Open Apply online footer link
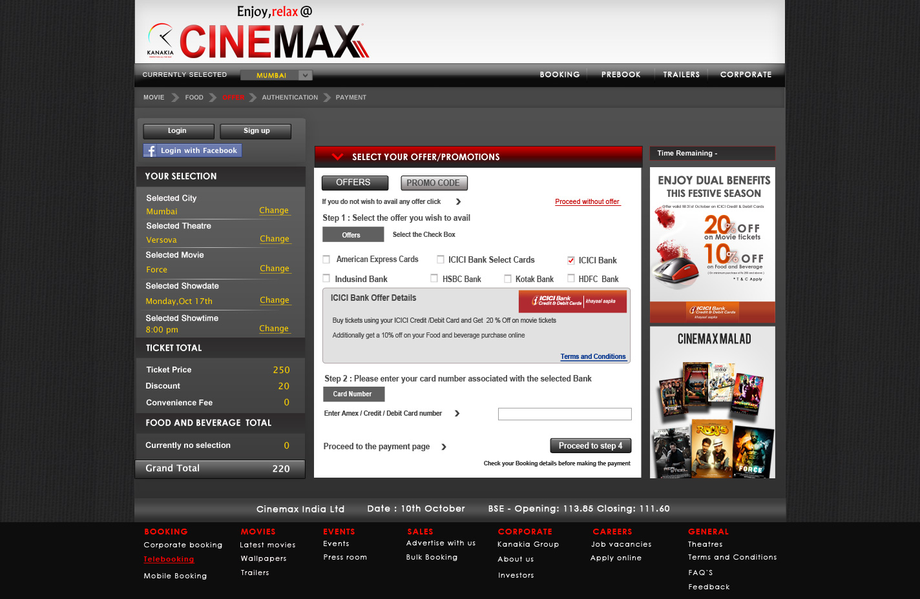The height and width of the screenshot is (599, 920). coord(616,558)
